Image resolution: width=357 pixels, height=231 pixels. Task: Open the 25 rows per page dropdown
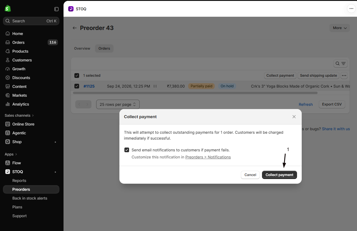118,104
